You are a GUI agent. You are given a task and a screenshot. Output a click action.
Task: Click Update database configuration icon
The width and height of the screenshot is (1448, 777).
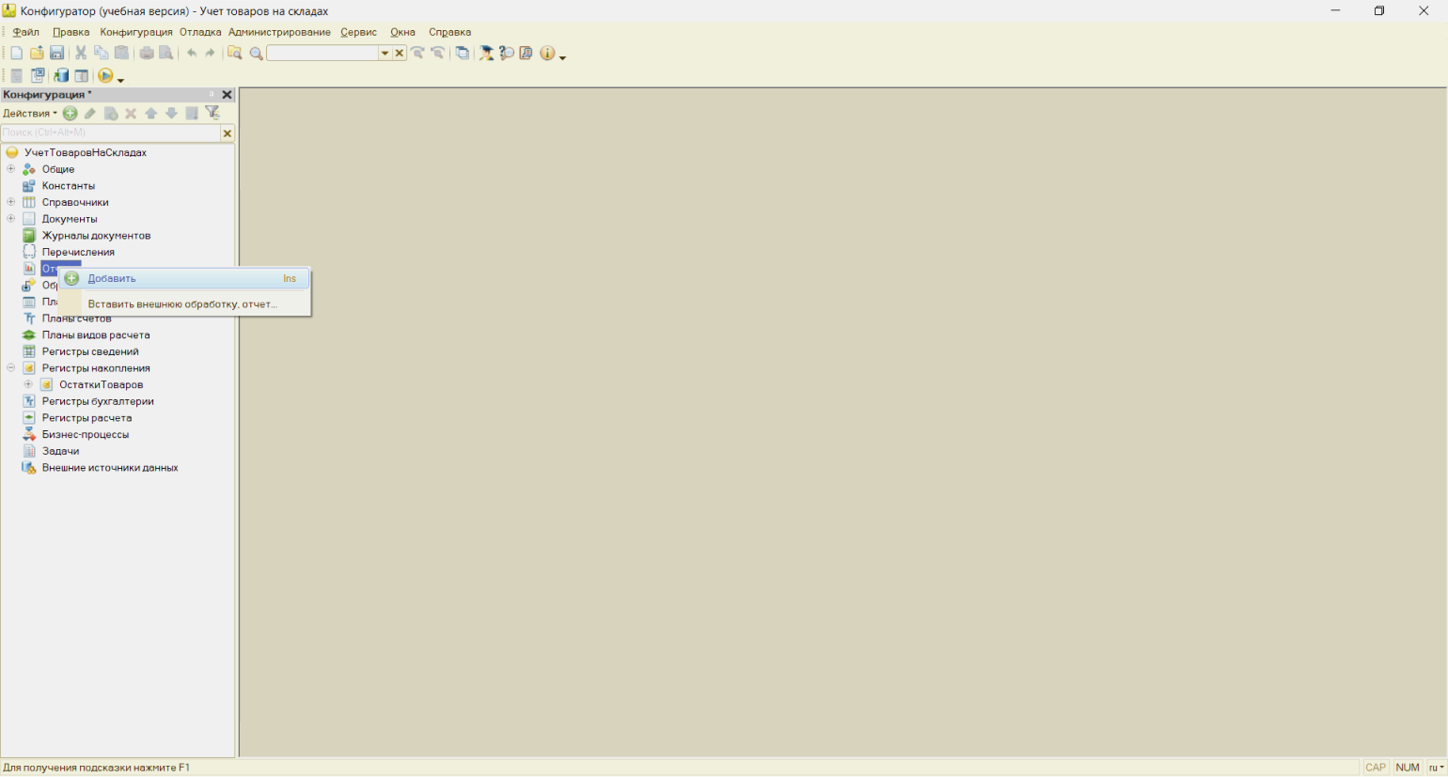(61, 76)
